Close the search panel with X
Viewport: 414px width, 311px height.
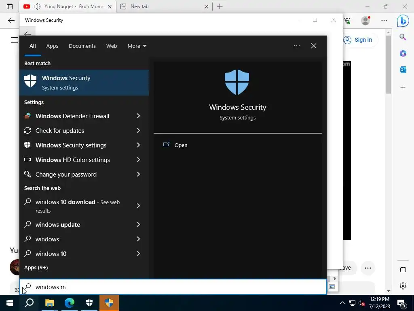pyautogui.click(x=314, y=46)
